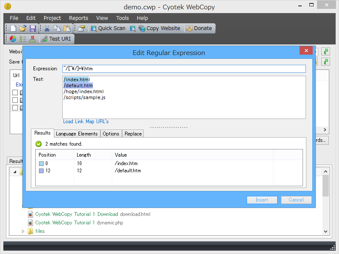Click the lower green arrow icon at right

[x=325, y=62]
